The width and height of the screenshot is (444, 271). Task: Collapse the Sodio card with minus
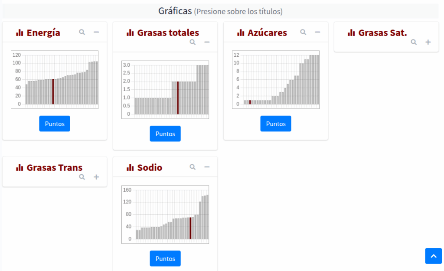207,167
